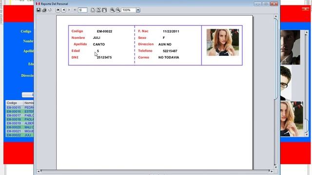Click man with glasses photo in background
This screenshot has height=175, width=312.
point(286,83)
